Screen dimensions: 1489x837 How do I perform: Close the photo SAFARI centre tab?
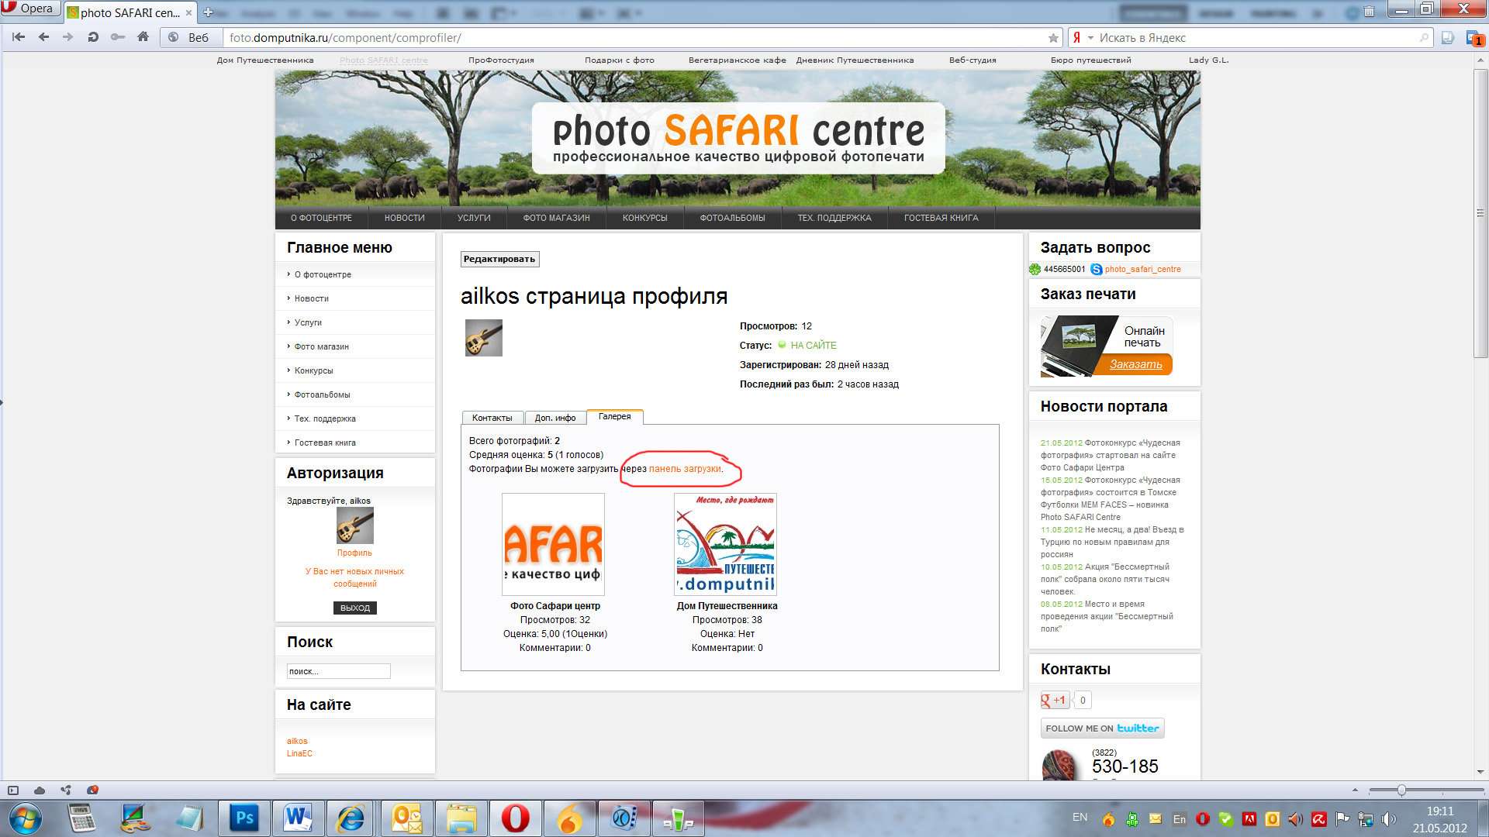(x=187, y=12)
